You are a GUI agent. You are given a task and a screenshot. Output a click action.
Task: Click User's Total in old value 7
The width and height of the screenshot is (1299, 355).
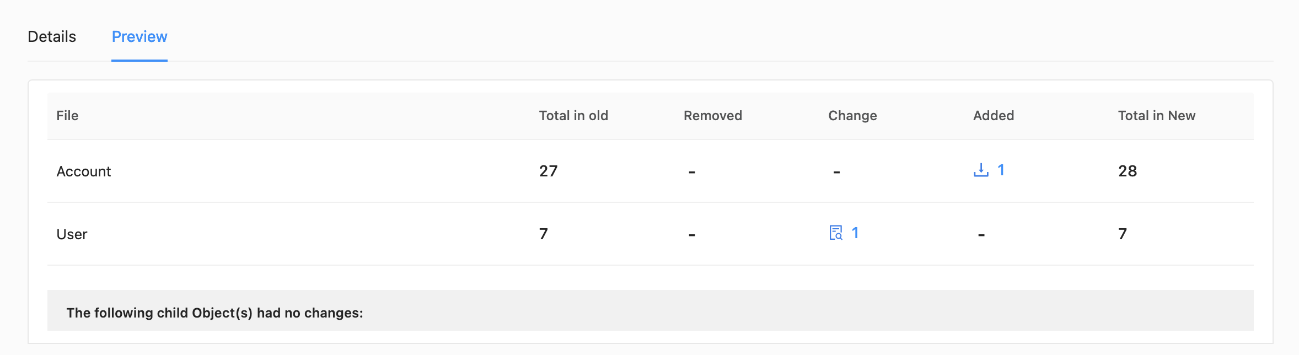(544, 234)
